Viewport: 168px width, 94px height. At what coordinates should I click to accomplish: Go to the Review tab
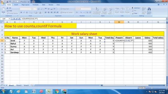click(51, 5)
